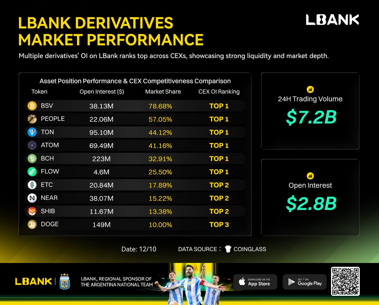Image resolution: width=379 pixels, height=305 pixels.
Task: Click FLOW open interest 4.6M
Action: (x=101, y=172)
